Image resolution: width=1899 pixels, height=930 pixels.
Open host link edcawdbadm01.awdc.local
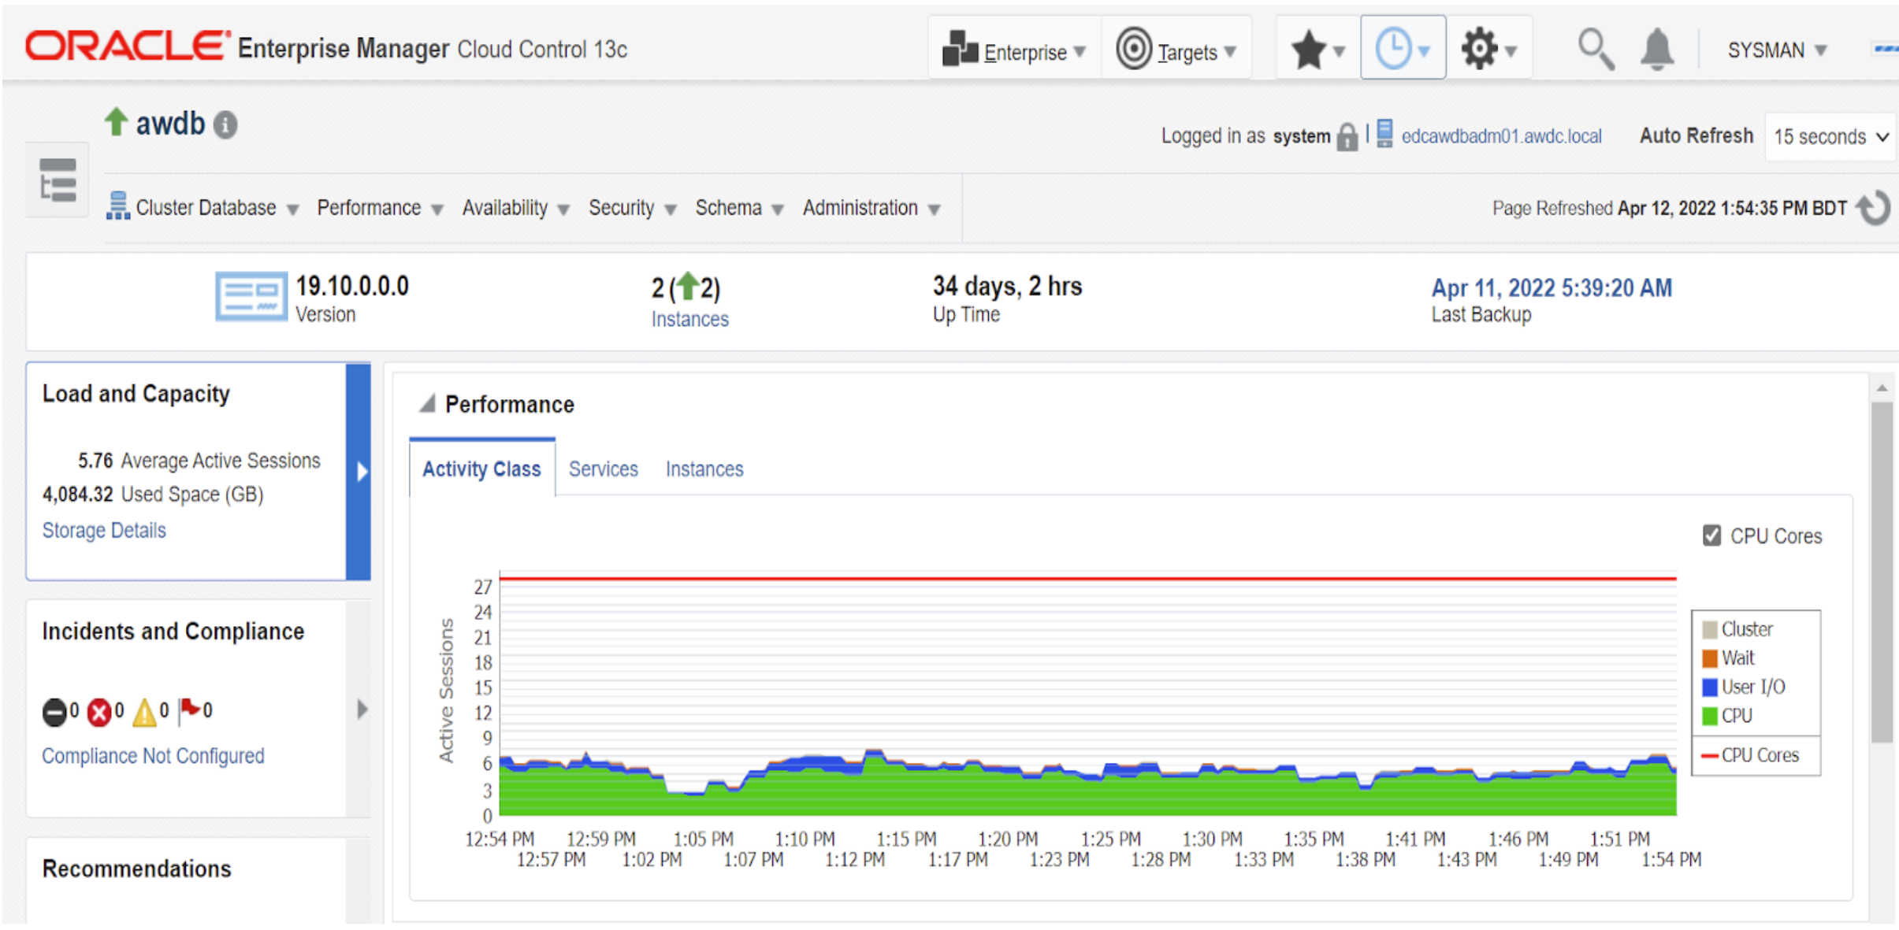1501,136
